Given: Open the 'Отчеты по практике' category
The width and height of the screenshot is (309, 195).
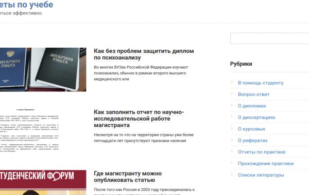Looking at the screenshot, I should click(262, 152).
